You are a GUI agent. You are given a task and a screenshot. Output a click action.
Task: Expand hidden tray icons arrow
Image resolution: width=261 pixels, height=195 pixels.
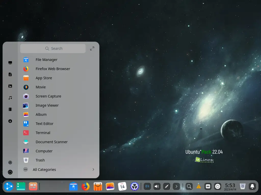pyautogui.click(x=176, y=186)
